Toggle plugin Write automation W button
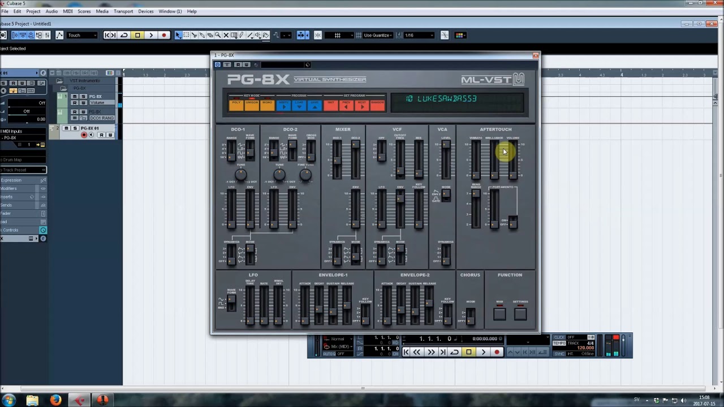The height and width of the screenshot is (407, 724). (246, 64)
